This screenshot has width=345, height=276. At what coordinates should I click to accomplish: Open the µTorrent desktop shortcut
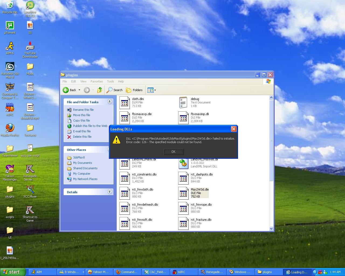[x=10, y=26]
